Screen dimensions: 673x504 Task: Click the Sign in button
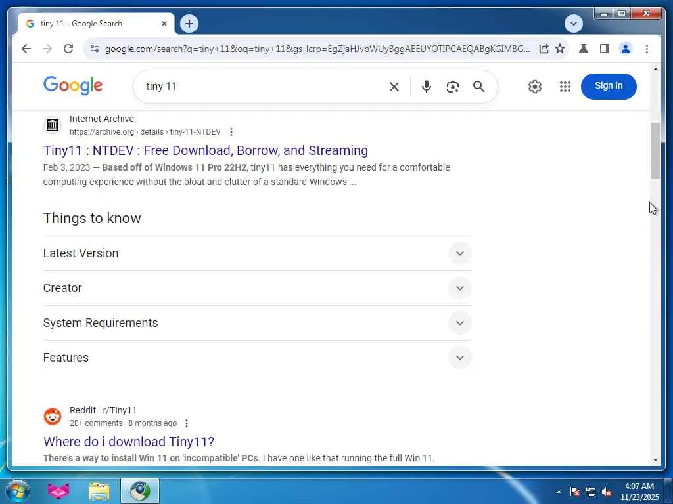pyautogui.click(x=609, y=86)
